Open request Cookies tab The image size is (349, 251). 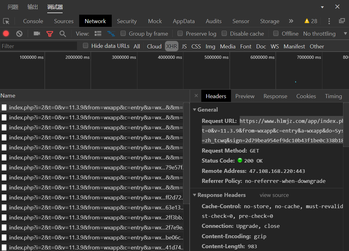click(x=306, y=96)
